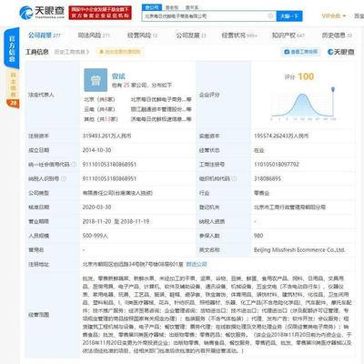Screen dimensions: 364x364
Task: Open the 官方信息 sidebar tab
Action: [12, 48]
